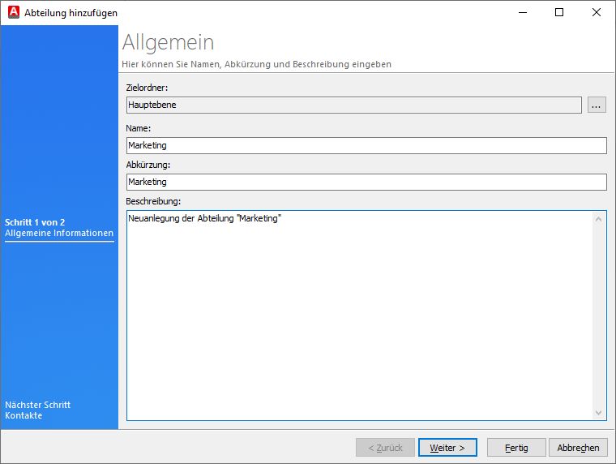Click into the Name input field
616x464 pixels.
tap(366, 145)
